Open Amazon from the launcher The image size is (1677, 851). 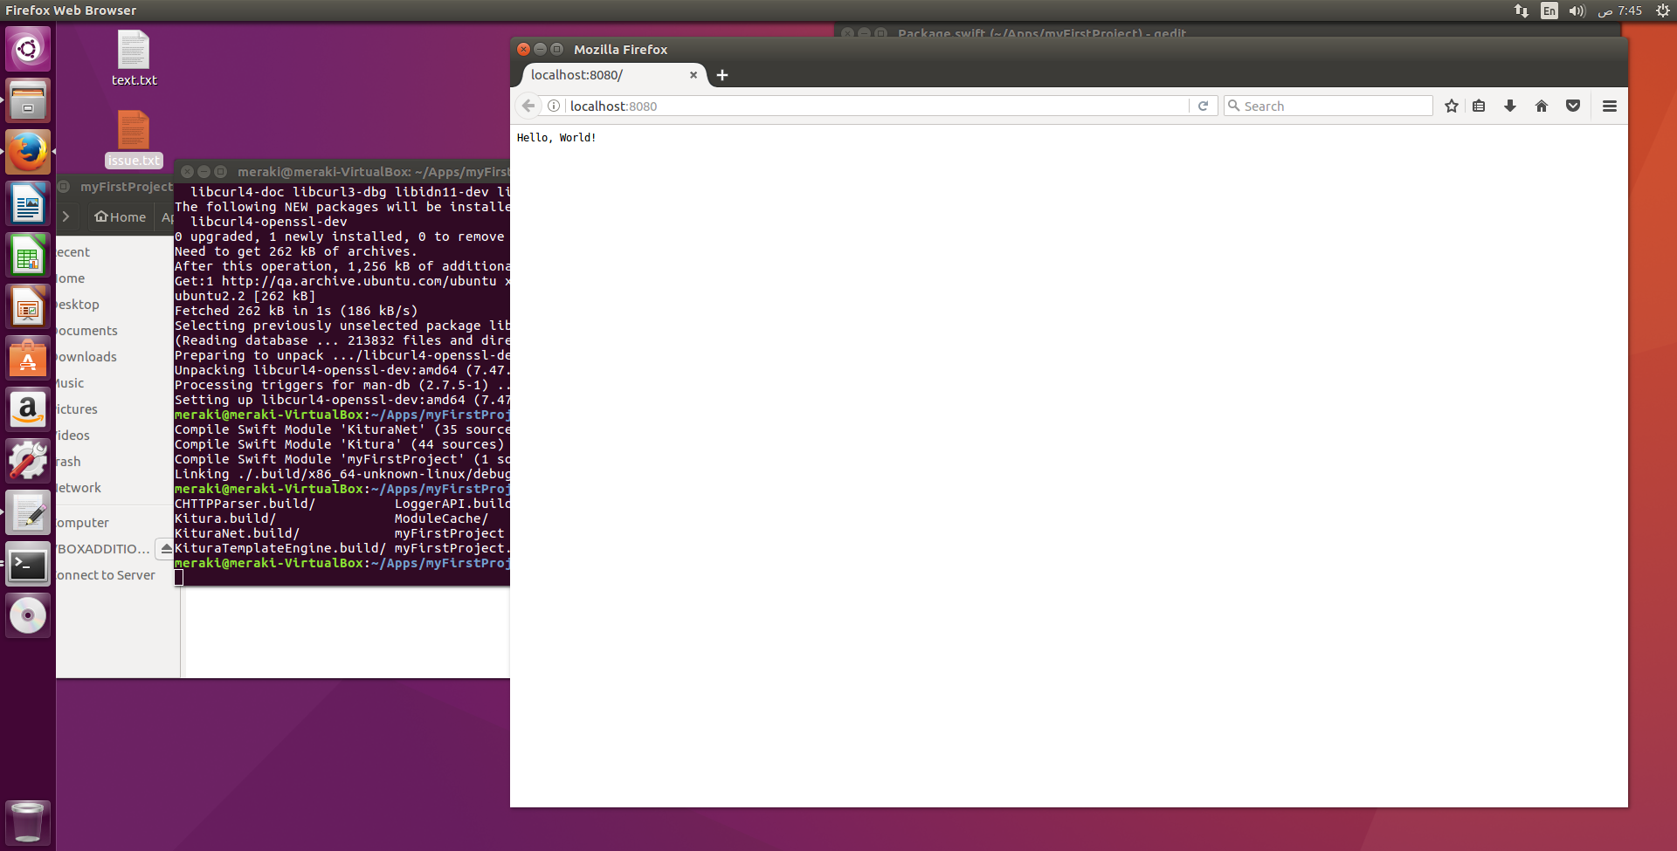click(28, 409)
